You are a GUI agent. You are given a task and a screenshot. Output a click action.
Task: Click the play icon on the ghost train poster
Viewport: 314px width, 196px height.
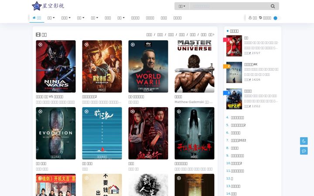pos(179,112)
